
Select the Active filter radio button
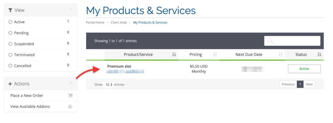[x=10, y=22]
